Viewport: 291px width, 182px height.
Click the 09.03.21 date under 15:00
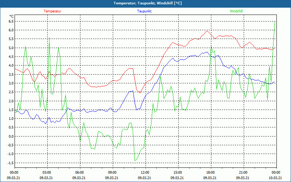pyautogui.click(x=177, y=178)
